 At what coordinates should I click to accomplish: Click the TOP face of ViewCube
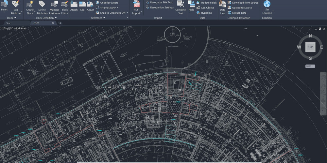point(310,47)
